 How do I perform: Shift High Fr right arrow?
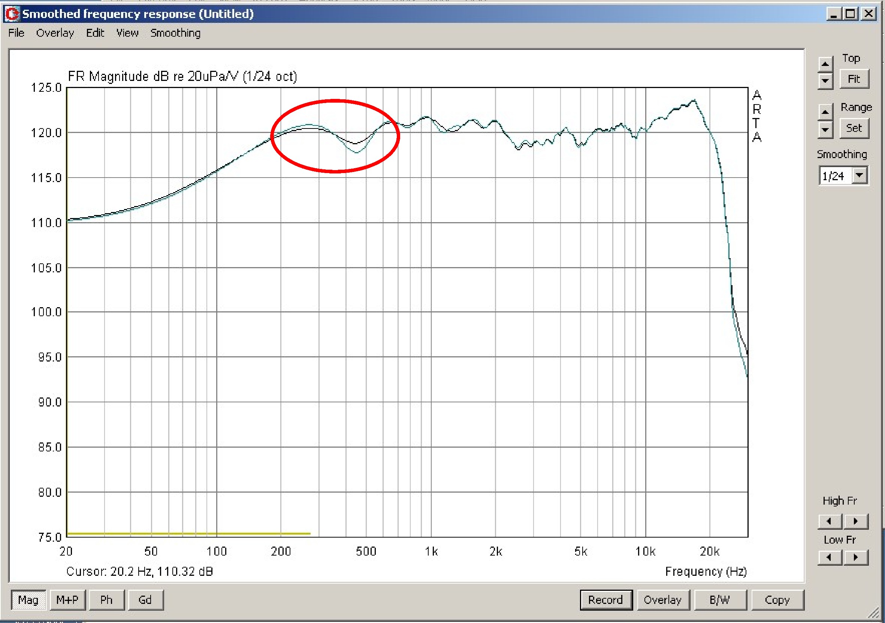tap(856, 521)
